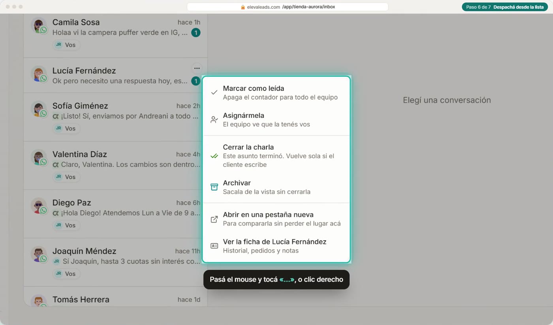Click the Paso 6 de 7 step pill
The width and height of the screenshot is (553, 325).
[506, 7]
